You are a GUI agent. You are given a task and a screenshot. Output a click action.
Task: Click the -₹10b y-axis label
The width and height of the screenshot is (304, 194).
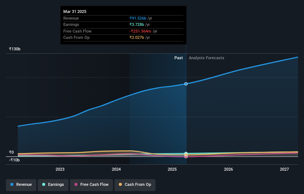point(14,160)
